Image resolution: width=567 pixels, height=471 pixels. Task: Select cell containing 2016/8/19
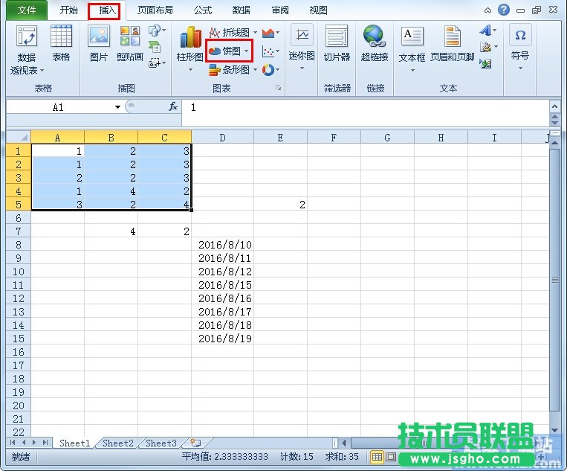point(222,339)
